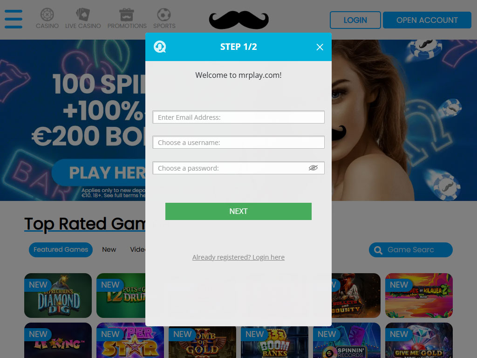Click the green NEXT button
Screen dimensions: 477x358
coord(238,211)
